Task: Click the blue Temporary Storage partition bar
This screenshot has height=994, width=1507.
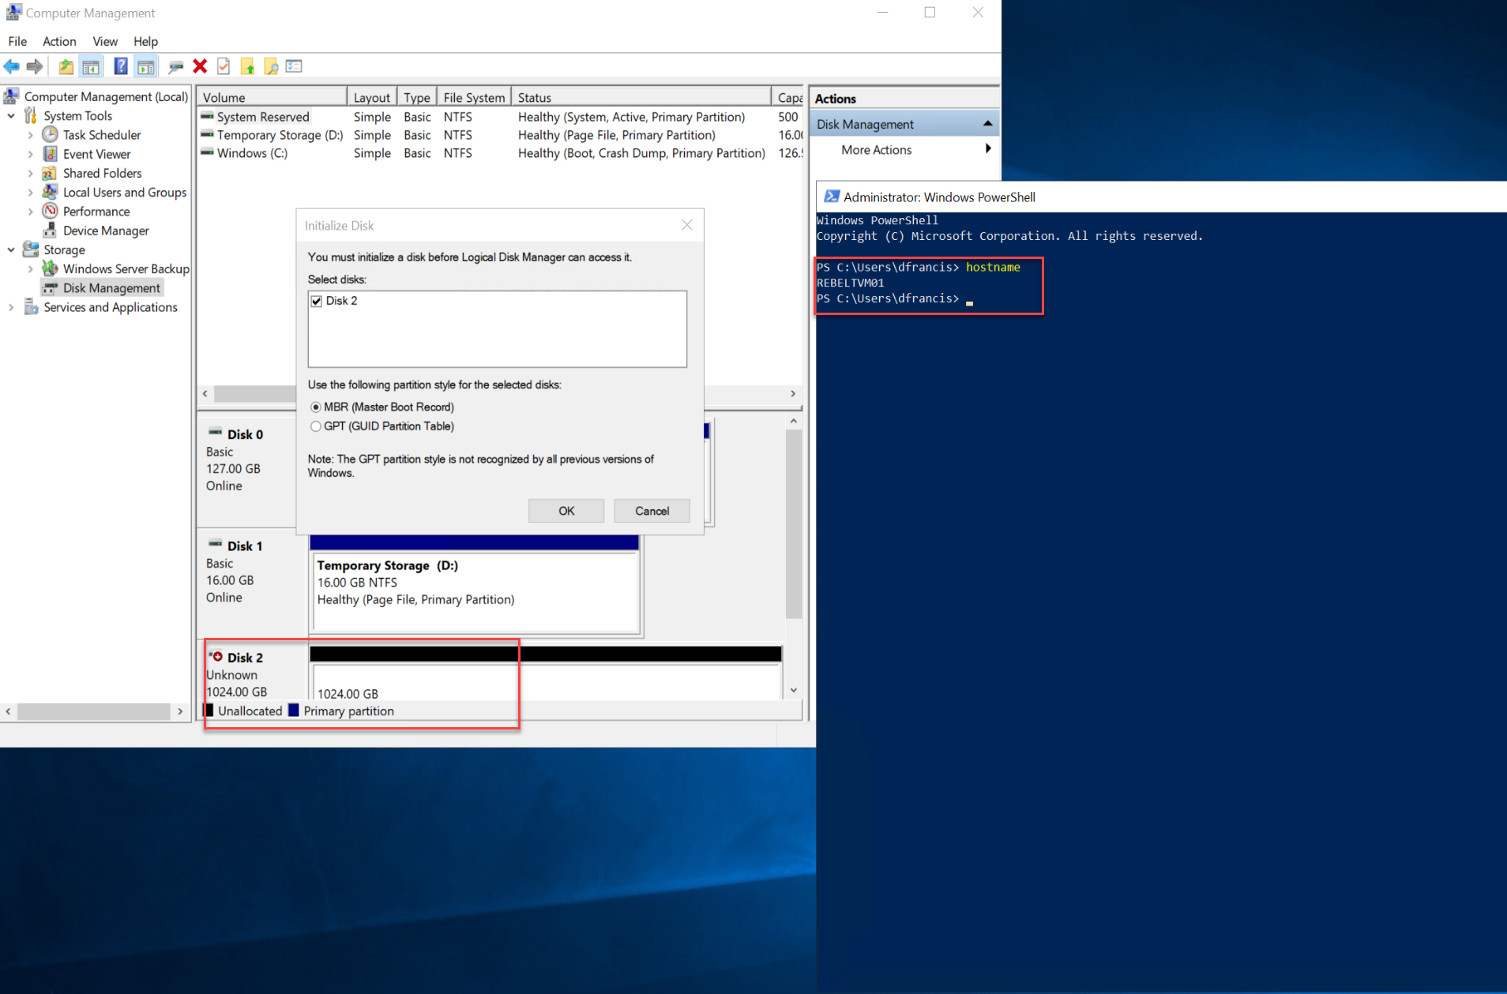Action: tap(474, 542)
